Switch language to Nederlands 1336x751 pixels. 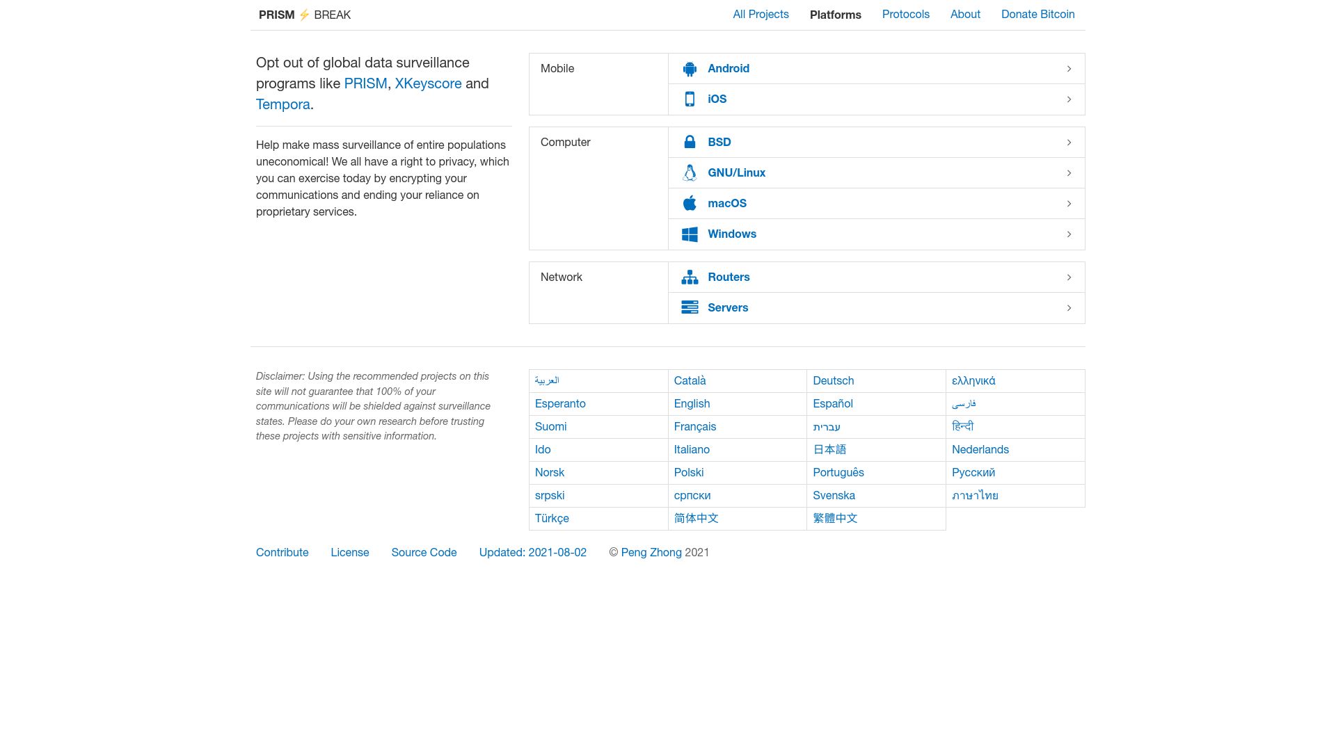click(x=980, y=450)
